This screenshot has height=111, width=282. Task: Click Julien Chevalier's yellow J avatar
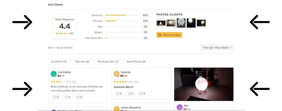click(x=116, y=109)
